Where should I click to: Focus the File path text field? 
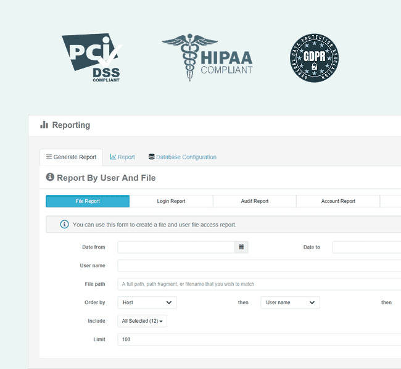[x=259, y=284]
